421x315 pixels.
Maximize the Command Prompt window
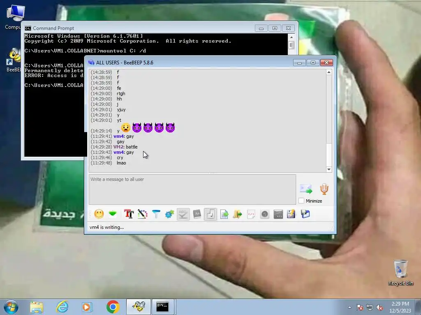pyautogui.click(x=275, y=28)
